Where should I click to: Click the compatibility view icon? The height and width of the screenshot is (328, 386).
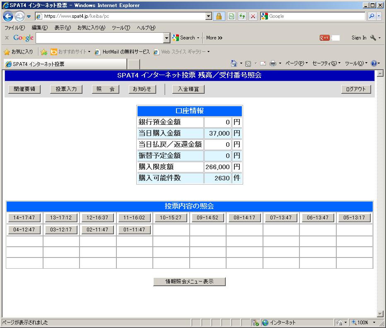232,16
